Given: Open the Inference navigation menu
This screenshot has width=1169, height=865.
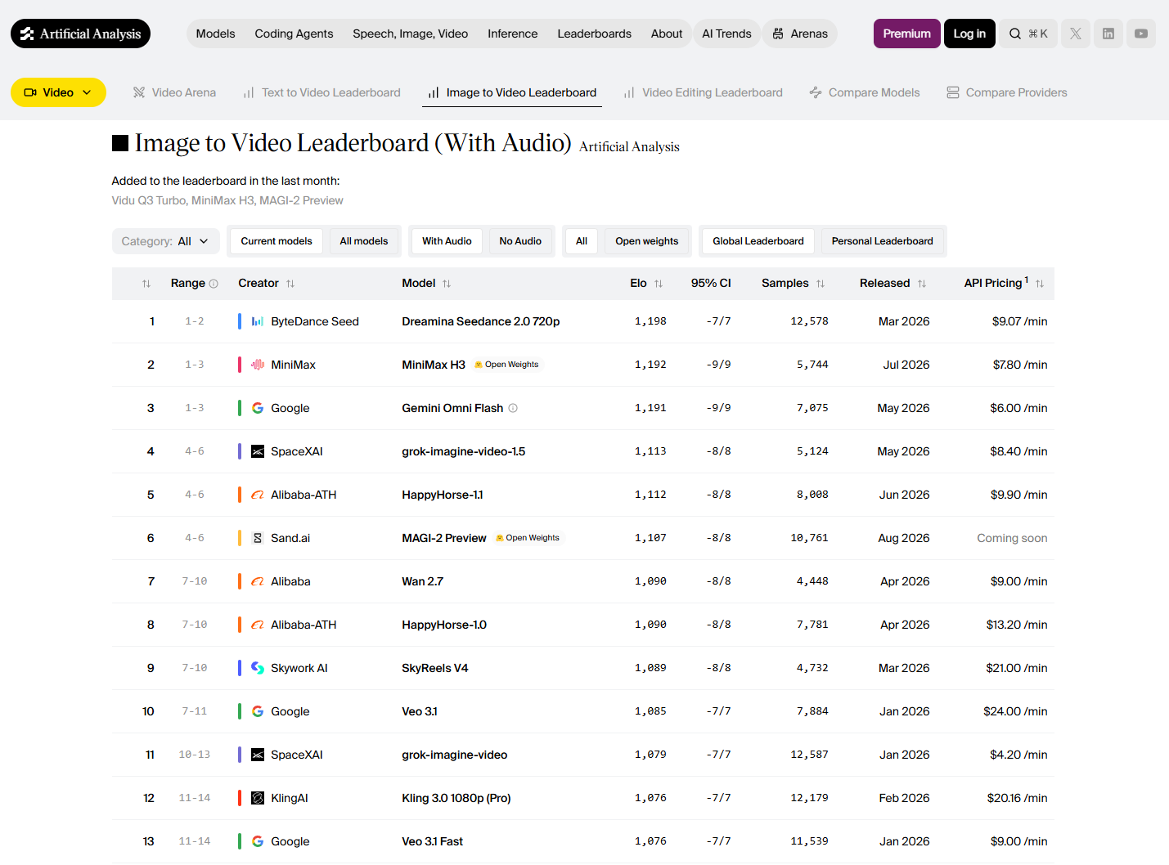Looking at the screenshot, I should point(513,34).
